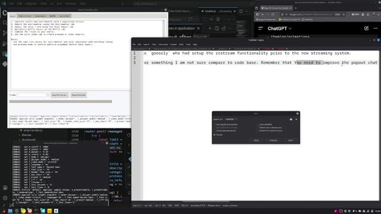This screenshot has width=381, height=214.
Task: Open VS Code Search in the activity bar
Action: point(5,23)
